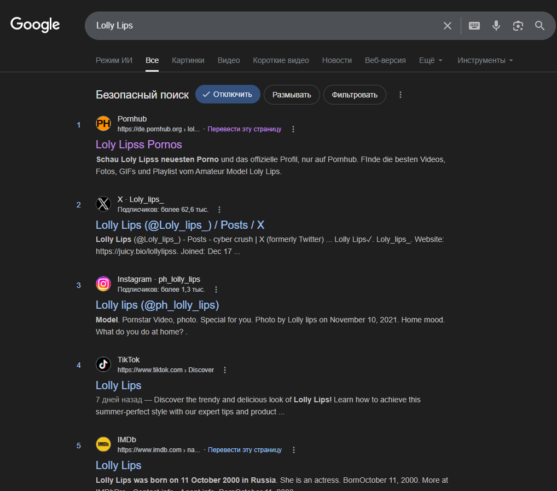The image size is (557, 491).
Task: Open the Lolly lips (@ph_lolly_lips) link
Action: click(158, 305)
